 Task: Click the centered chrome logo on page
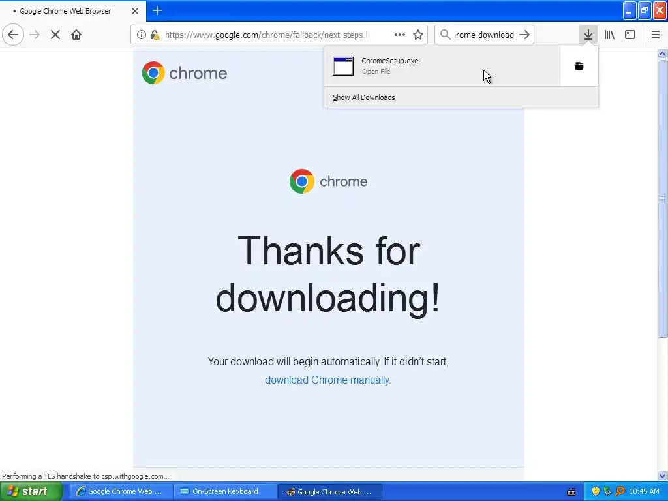click(329, 181)
